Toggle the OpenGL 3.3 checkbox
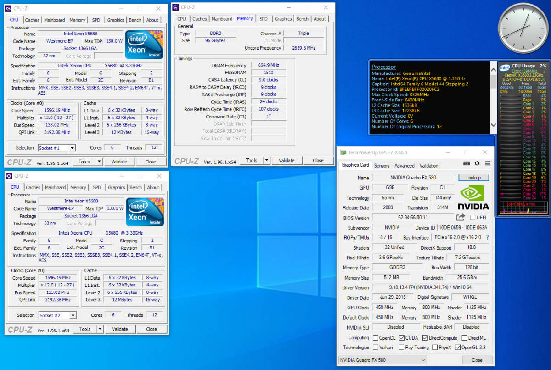Image resolution: width=551 pixels, height=370 pixels. tap(458, 348)
